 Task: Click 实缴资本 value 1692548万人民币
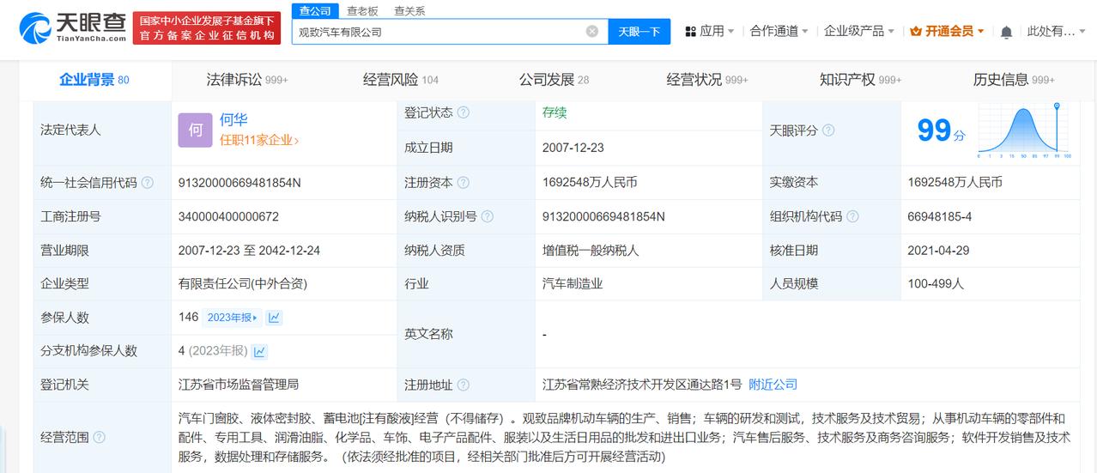coord(955,183)
